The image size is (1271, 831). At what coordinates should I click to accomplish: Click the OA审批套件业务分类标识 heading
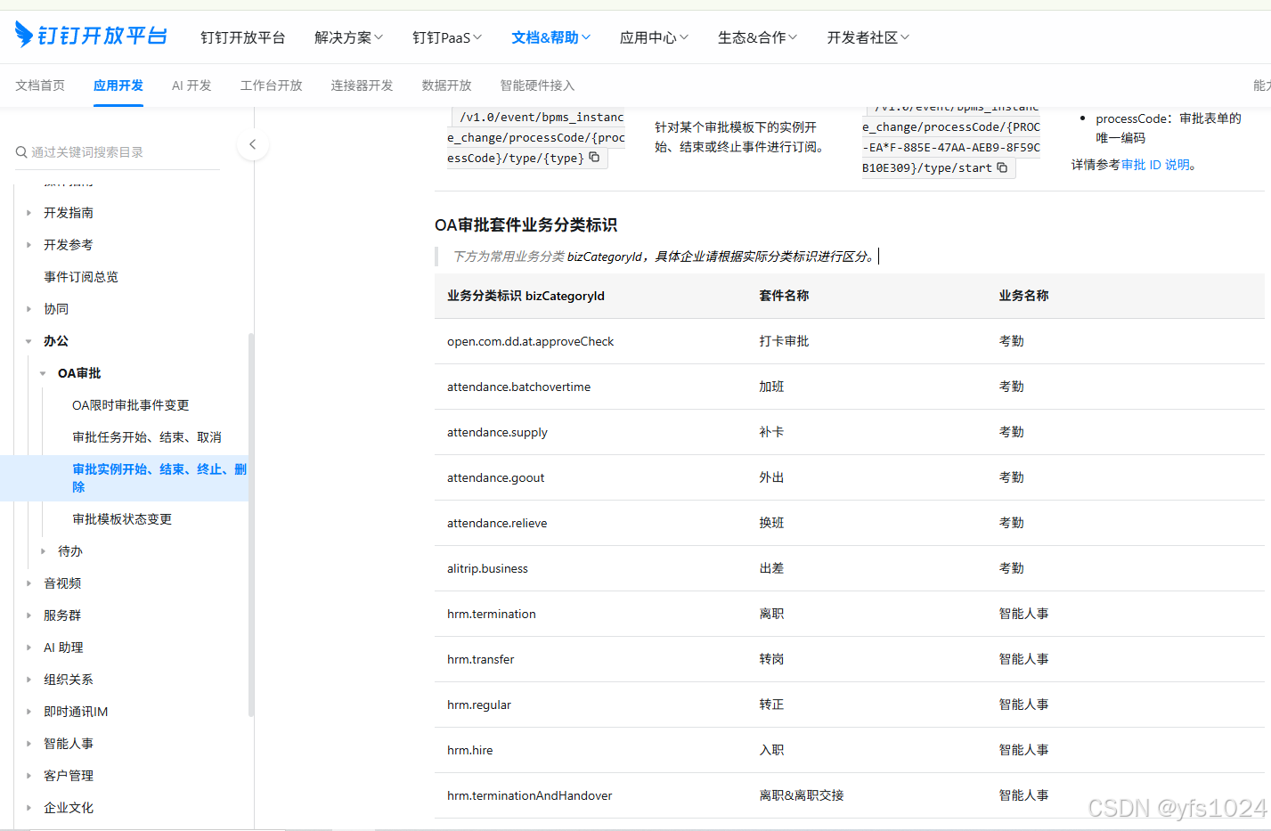tap(526, 225)
